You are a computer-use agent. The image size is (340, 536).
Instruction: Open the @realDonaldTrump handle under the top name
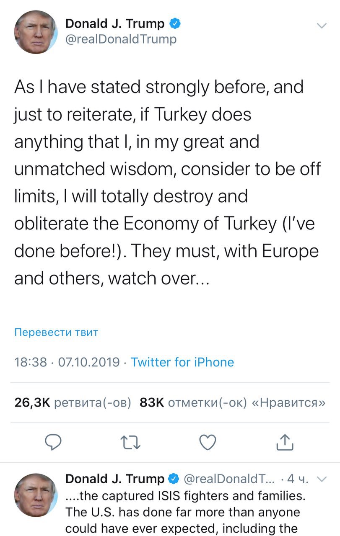pos(121,39)
